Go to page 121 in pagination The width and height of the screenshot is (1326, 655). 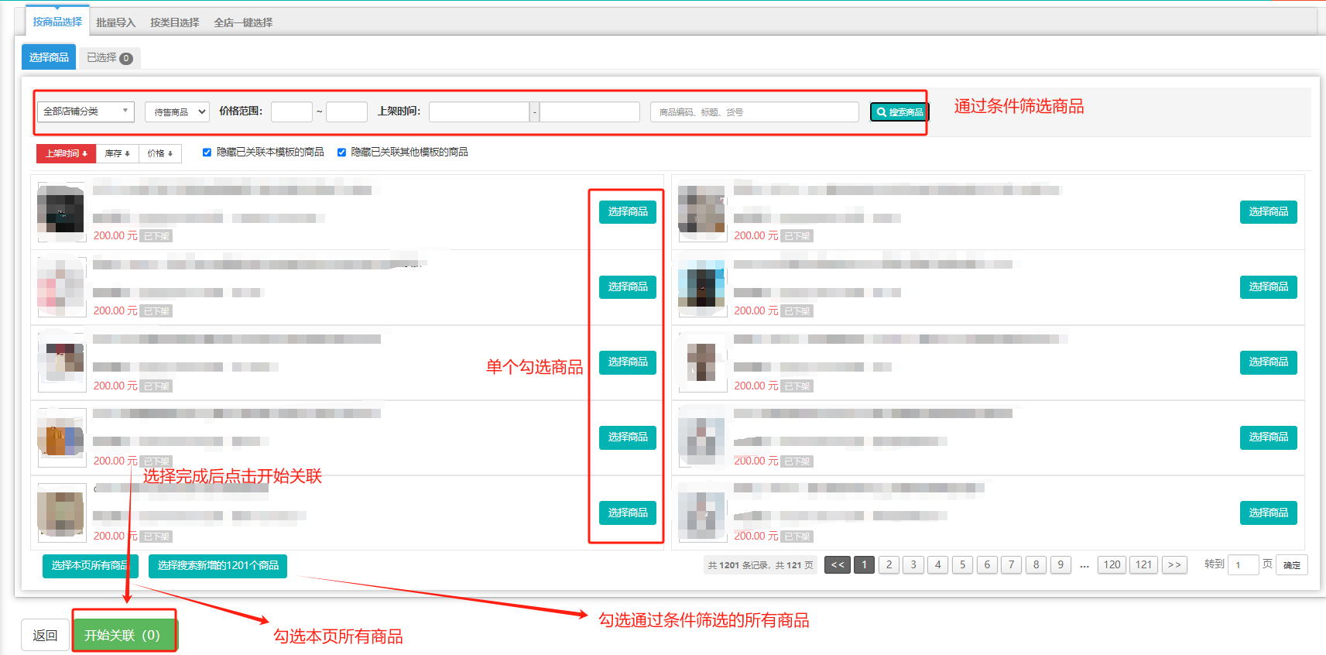(1143, 565)
